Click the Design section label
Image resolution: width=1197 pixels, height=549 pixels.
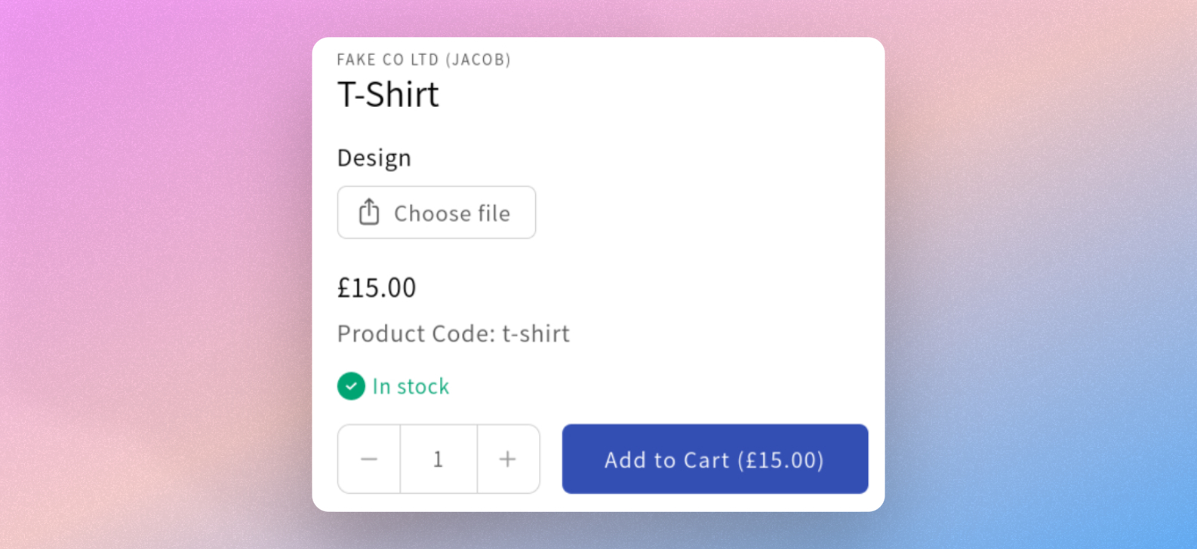(x=374, y=158)
